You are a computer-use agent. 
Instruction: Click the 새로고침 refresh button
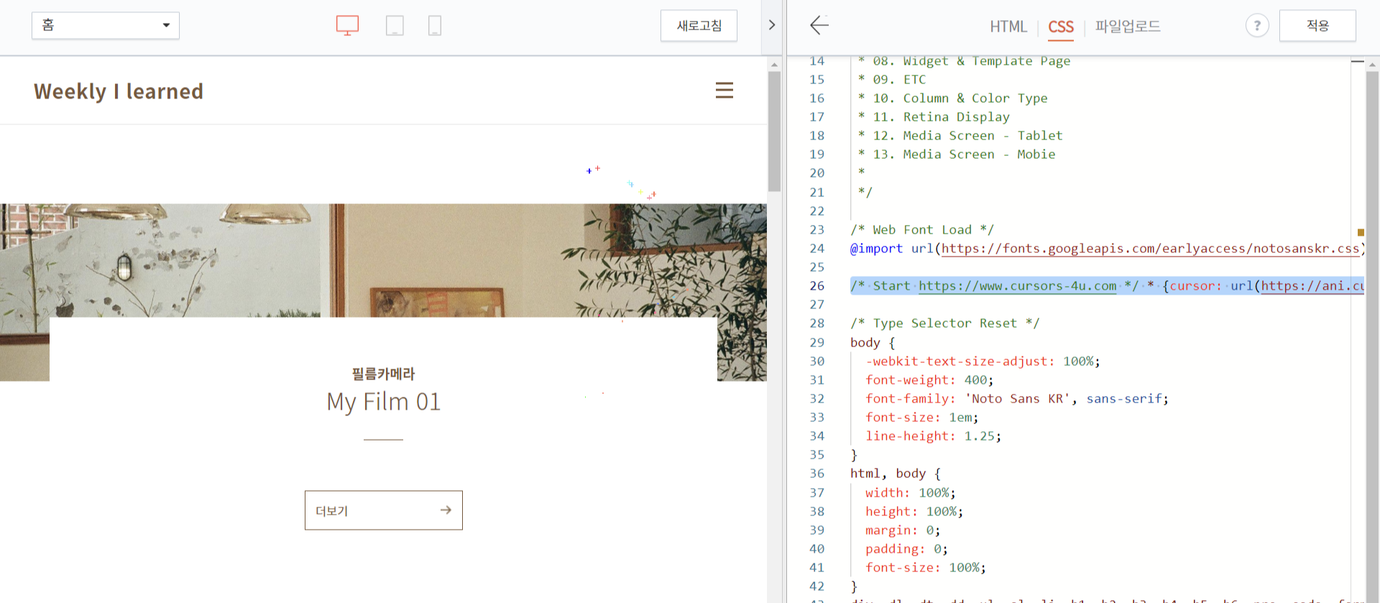click(699, 26)
